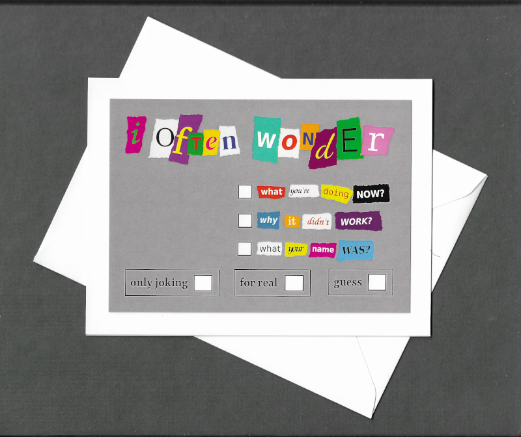Select the yellow "doing" word cutout
521x437 pixels.
(x=335, y=193)
